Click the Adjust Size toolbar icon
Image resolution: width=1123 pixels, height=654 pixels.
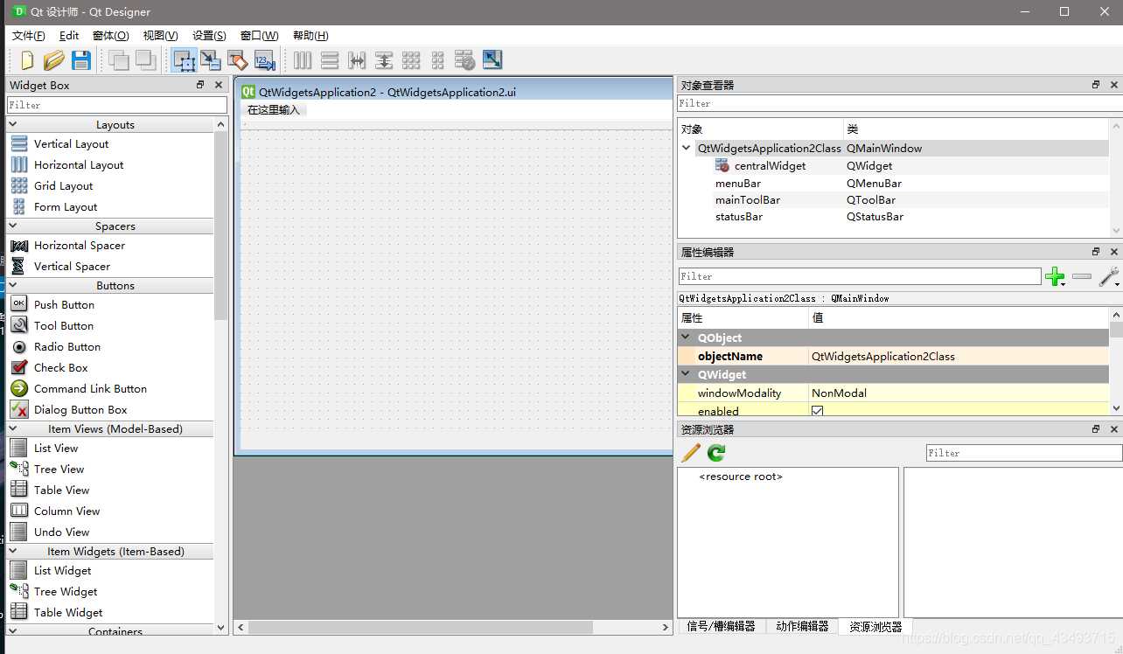click(492, 60)
